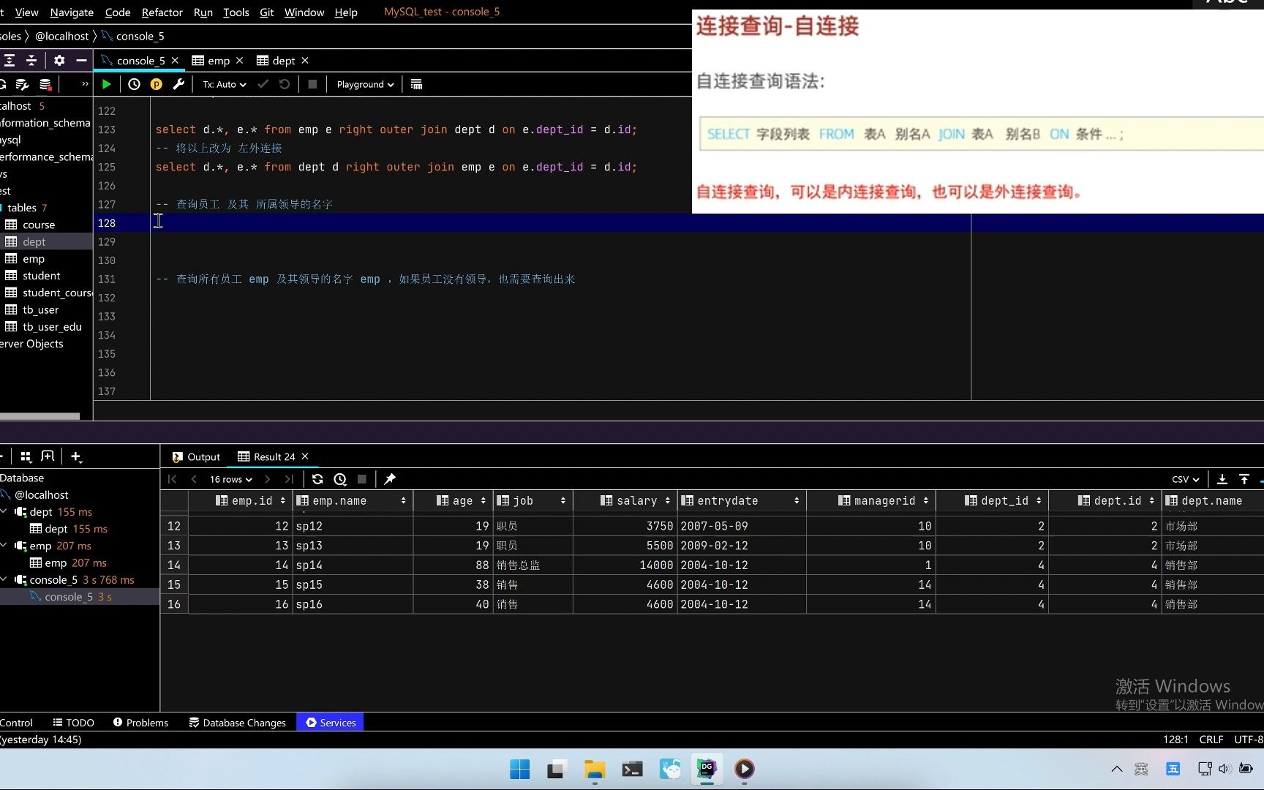
Task: Select the sp14 cell in emp.name column
Action: click(353, 565)
